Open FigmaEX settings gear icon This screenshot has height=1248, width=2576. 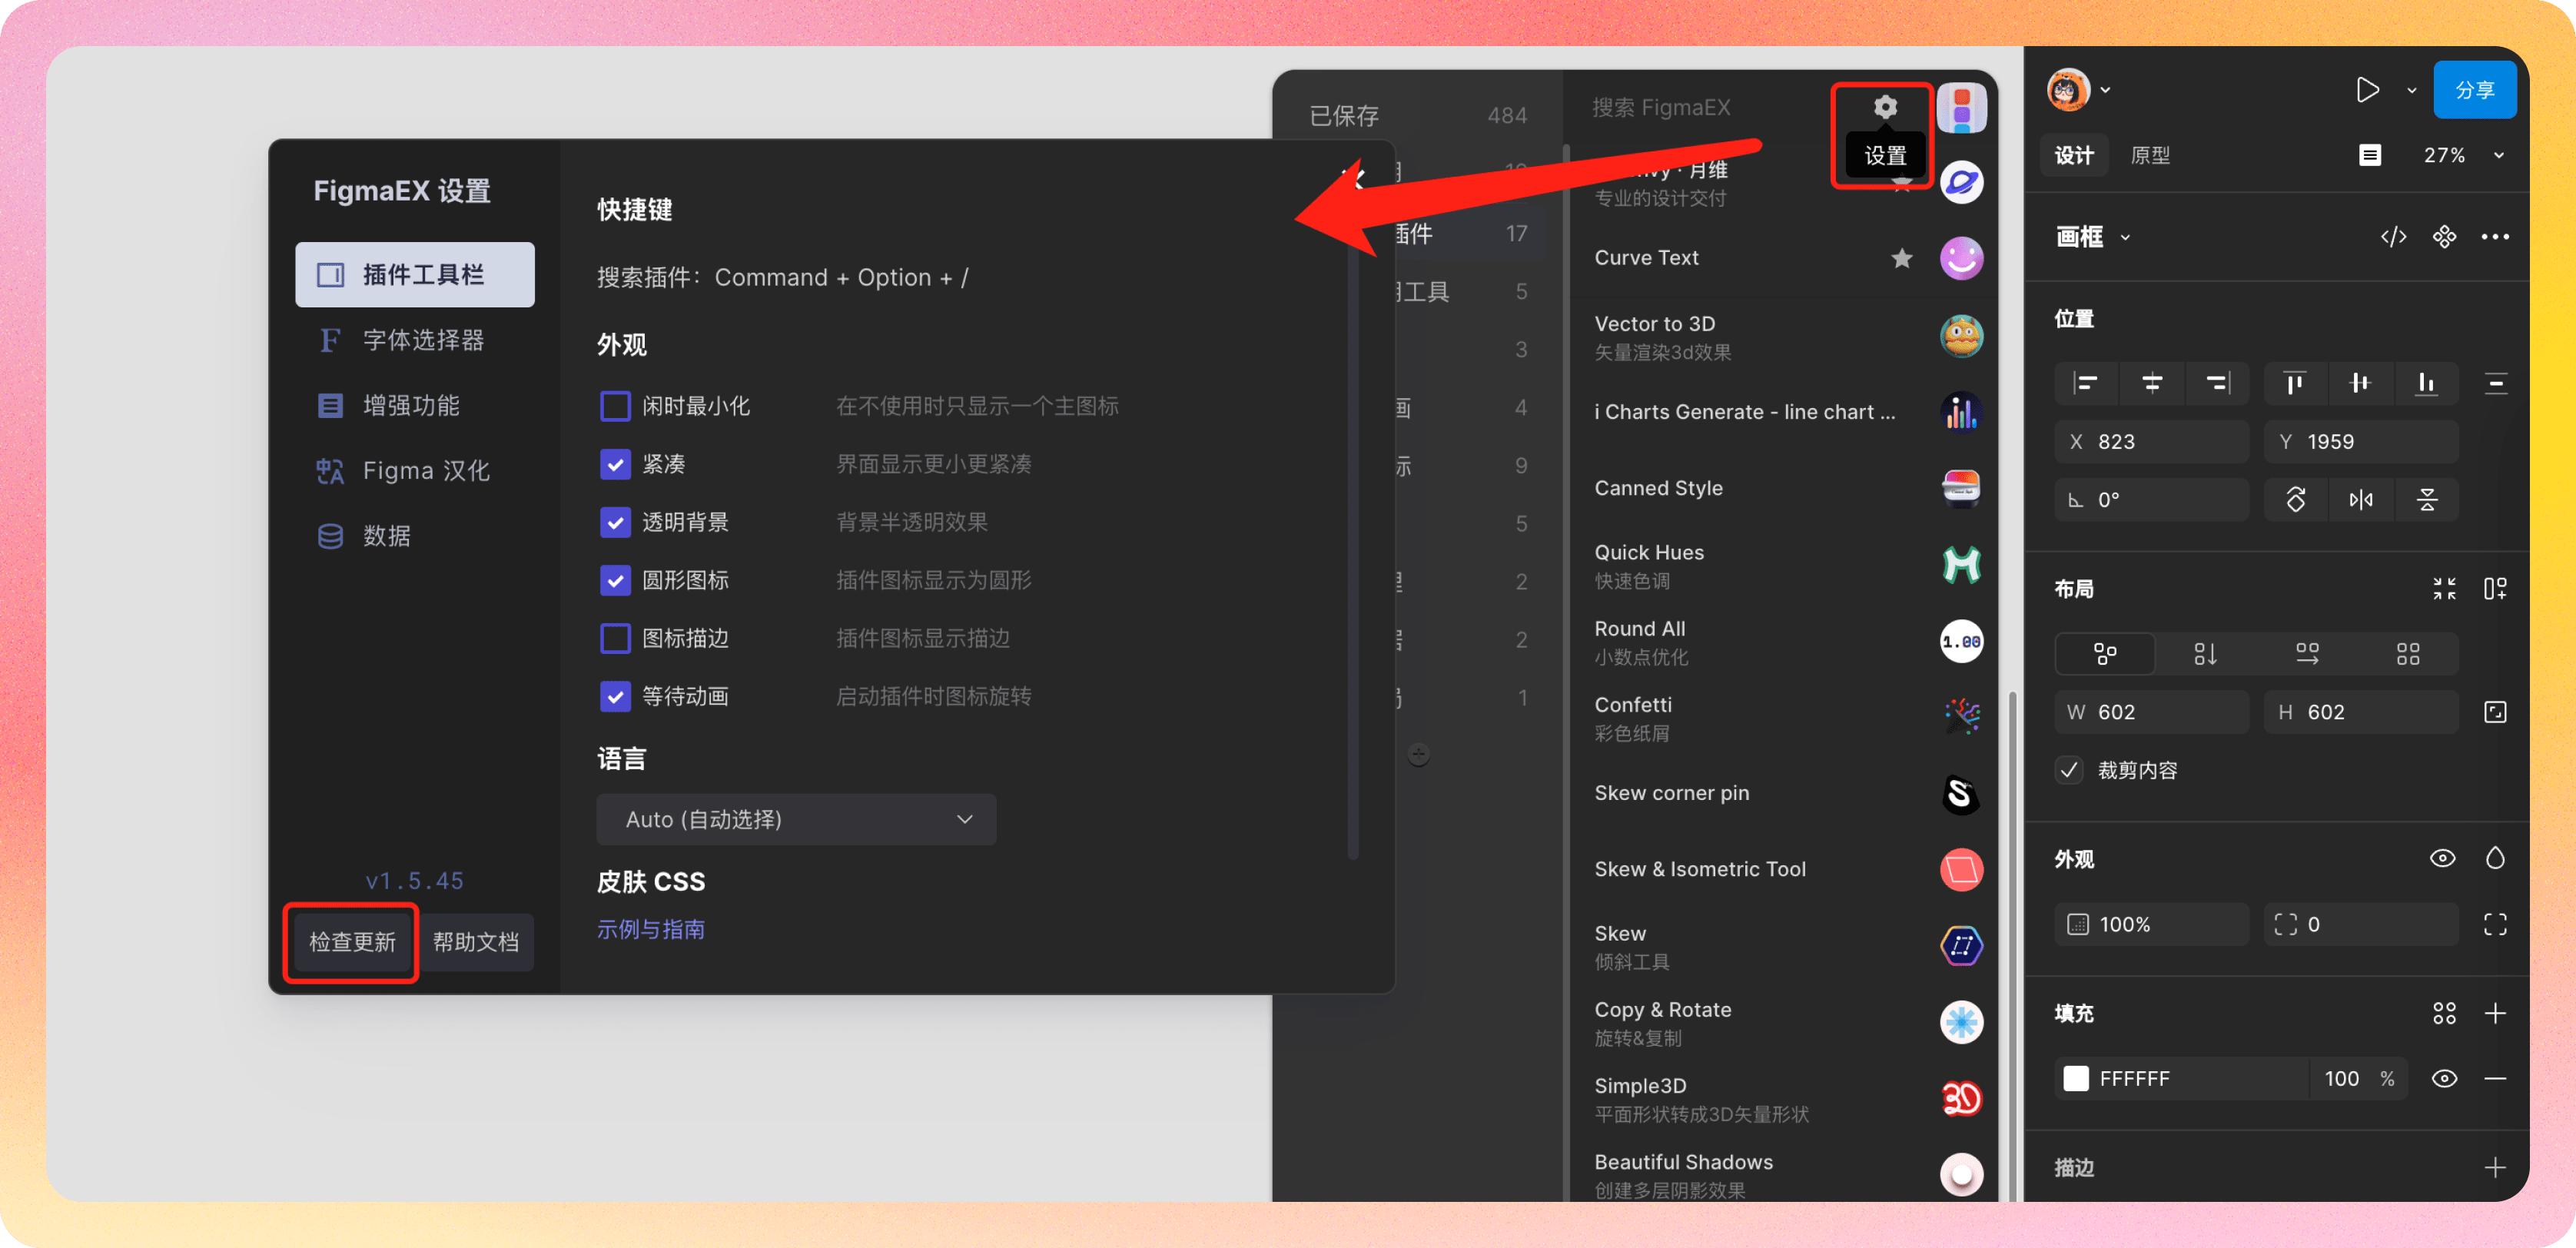(x=1885, y=107)
